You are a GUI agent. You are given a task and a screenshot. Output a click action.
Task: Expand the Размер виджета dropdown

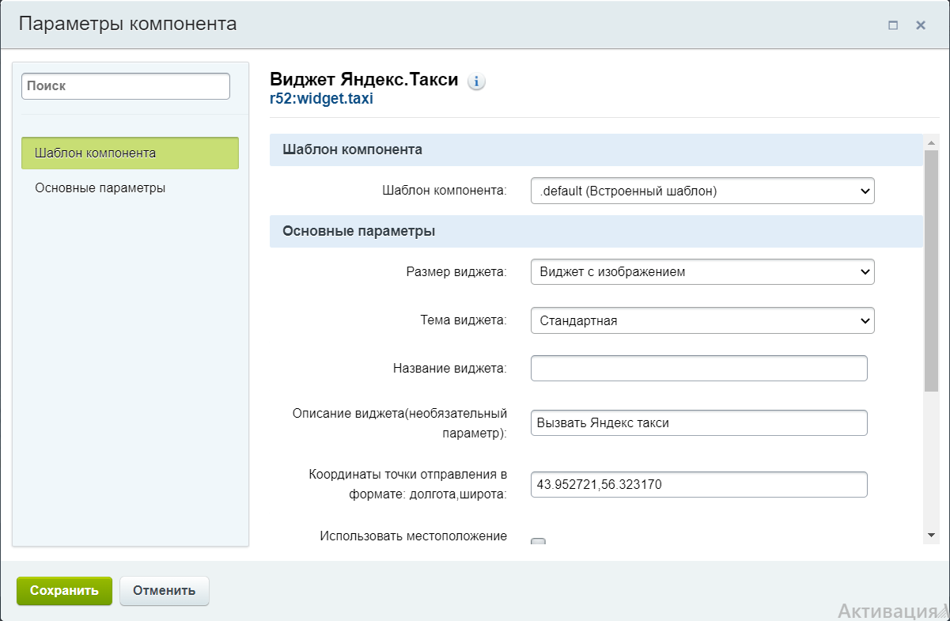tap(702, 271)
